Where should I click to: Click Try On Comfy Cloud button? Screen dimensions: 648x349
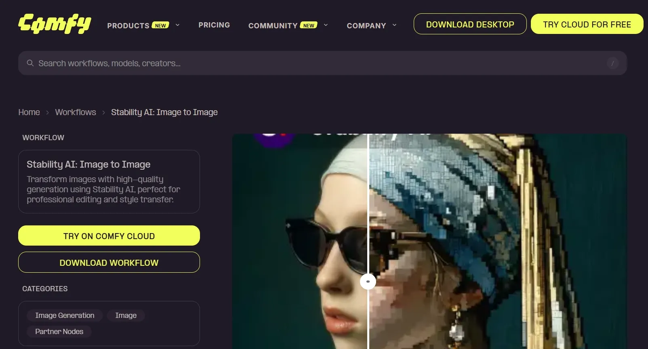(109, 236)
